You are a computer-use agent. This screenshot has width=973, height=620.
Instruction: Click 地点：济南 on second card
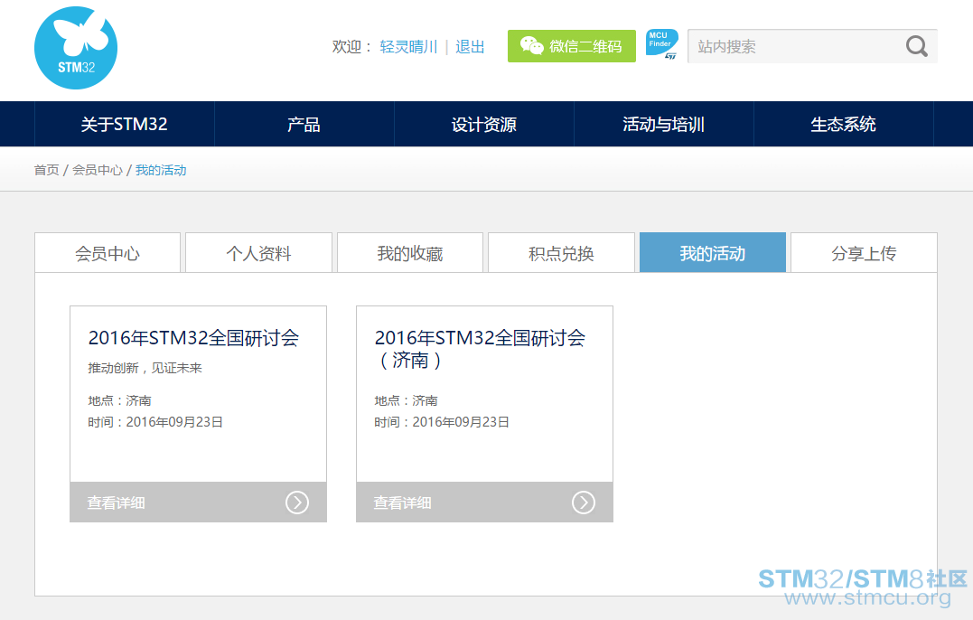point(406,401)
